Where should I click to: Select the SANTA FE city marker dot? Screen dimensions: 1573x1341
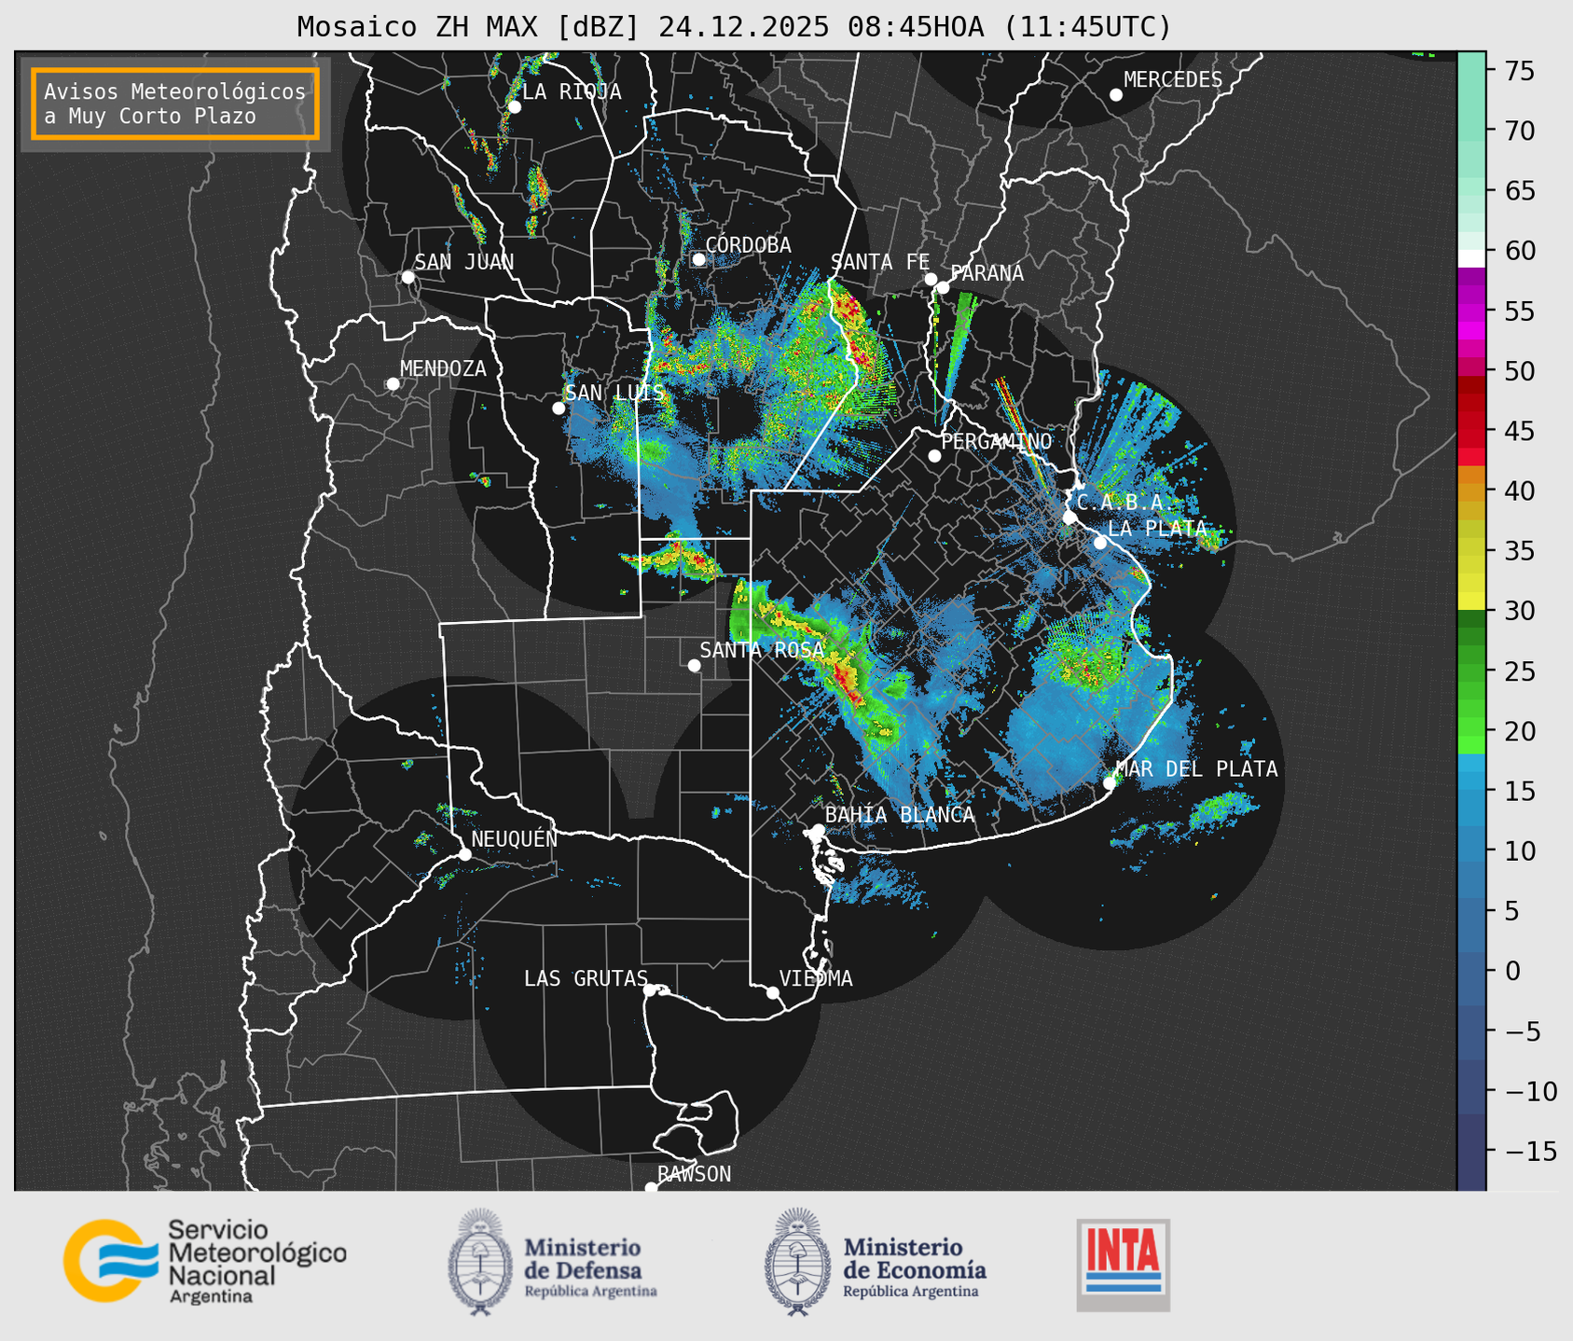click(x=931, y=279)
